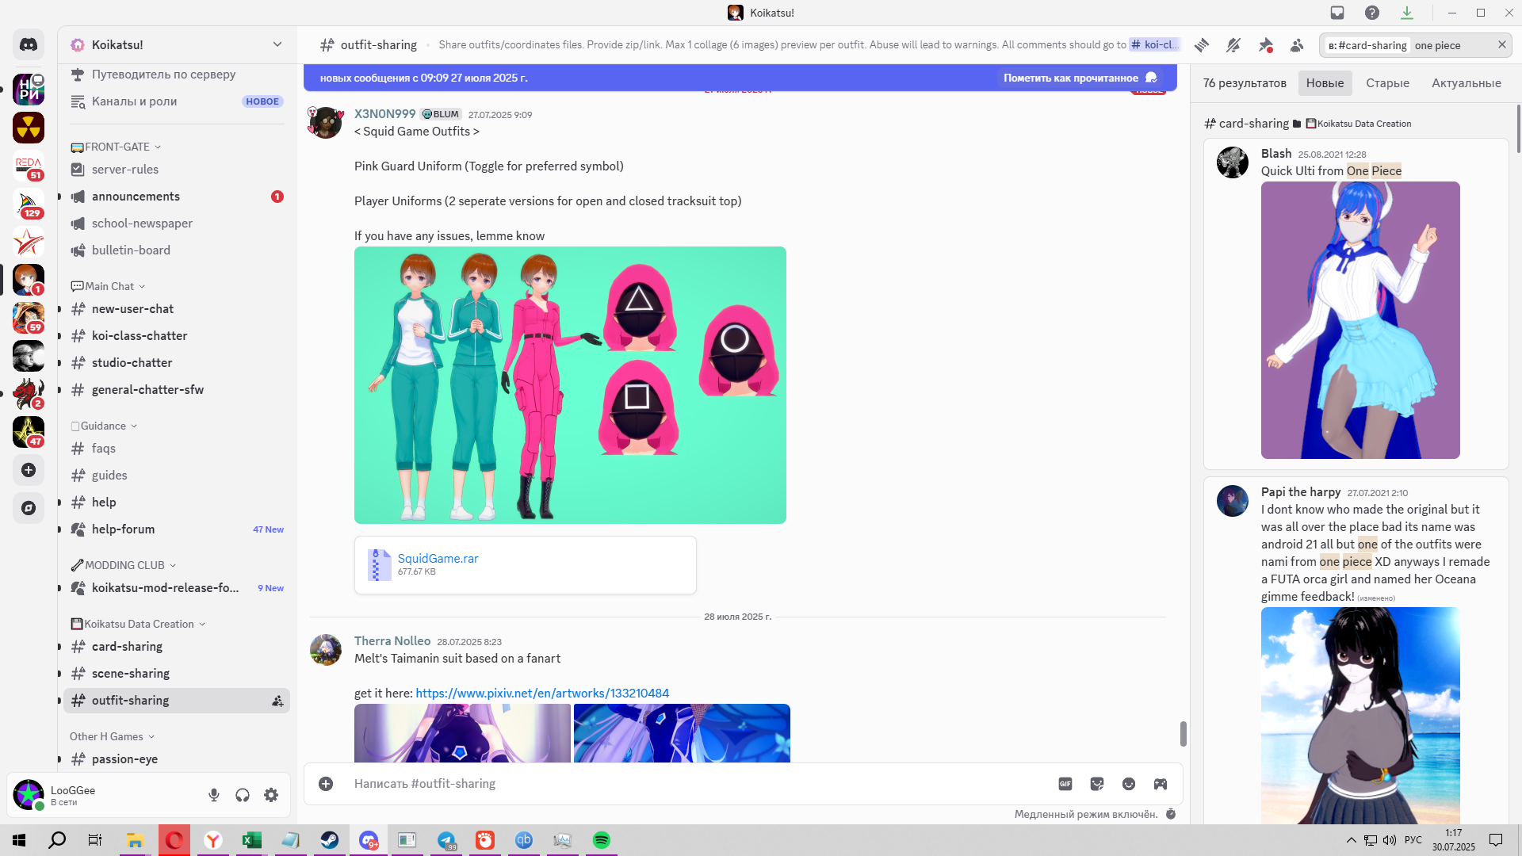Collapse FRONT-GATE category
Viewport: 1522px width, 856px height.
coord(116,147)
